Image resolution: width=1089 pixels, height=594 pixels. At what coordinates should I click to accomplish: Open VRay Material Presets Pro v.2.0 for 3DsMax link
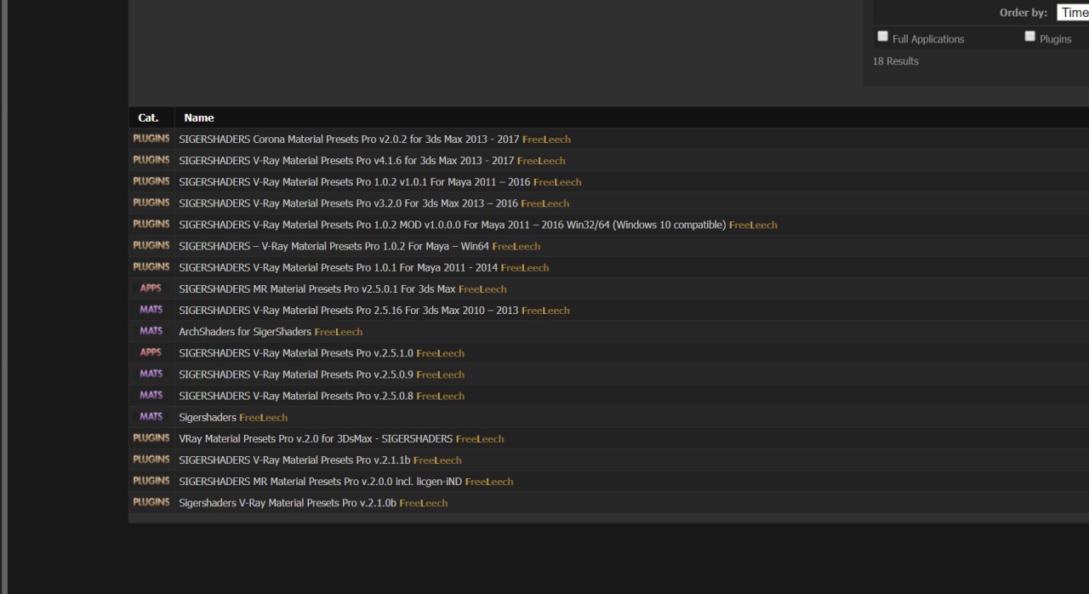(x=316, y=439)
